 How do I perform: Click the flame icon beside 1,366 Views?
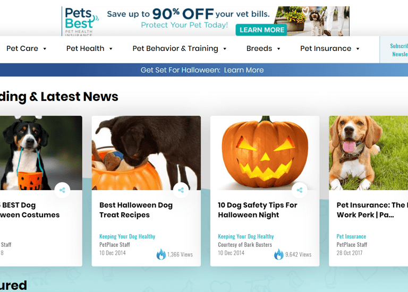tap(161, 254)
